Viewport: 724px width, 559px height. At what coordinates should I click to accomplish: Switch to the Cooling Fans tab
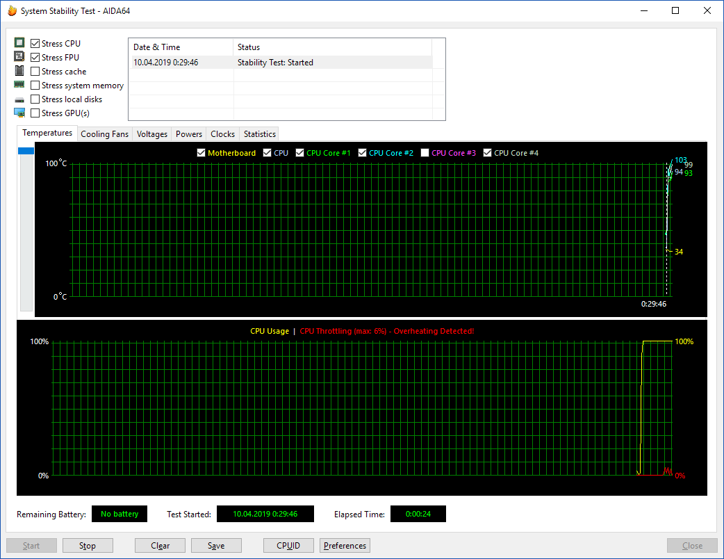click(105, 134)
